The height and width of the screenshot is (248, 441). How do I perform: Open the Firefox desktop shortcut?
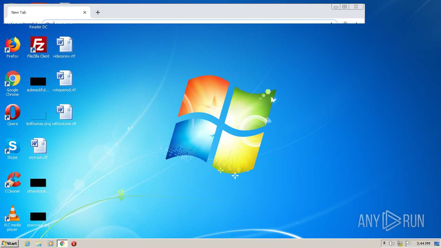click(12, 48)
